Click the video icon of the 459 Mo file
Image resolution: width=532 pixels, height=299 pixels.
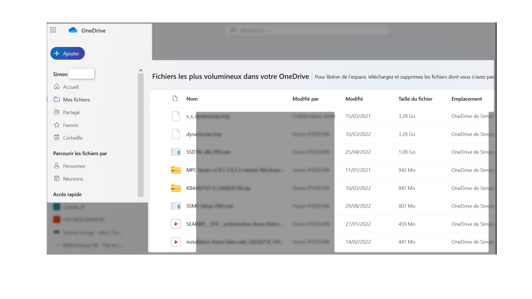(176, 224)
